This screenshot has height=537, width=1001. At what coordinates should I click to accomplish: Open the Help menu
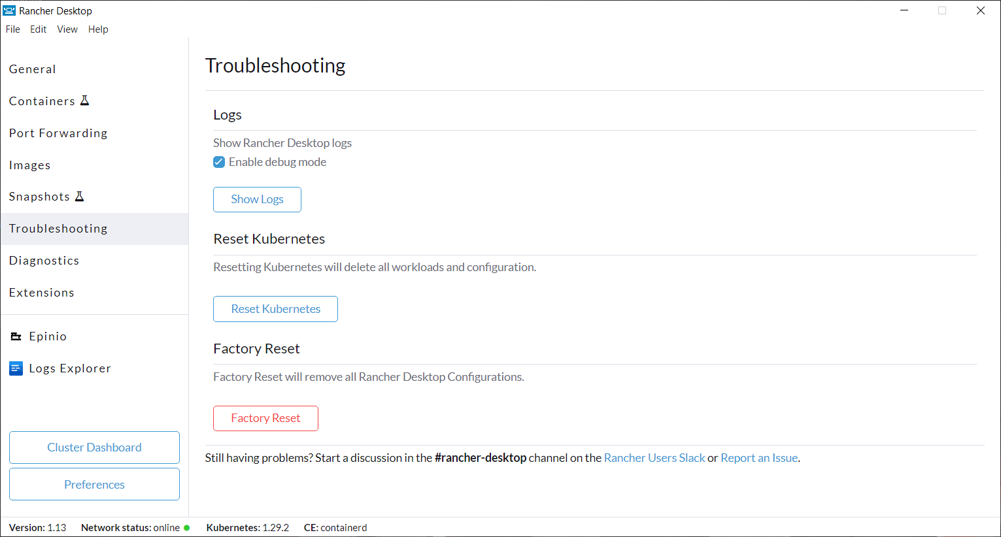tap(98, 29)
